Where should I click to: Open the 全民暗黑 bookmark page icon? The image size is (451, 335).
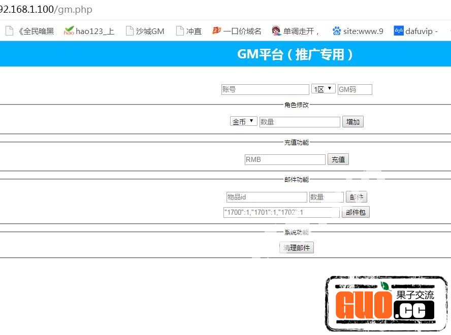click(x=9, y=31)
